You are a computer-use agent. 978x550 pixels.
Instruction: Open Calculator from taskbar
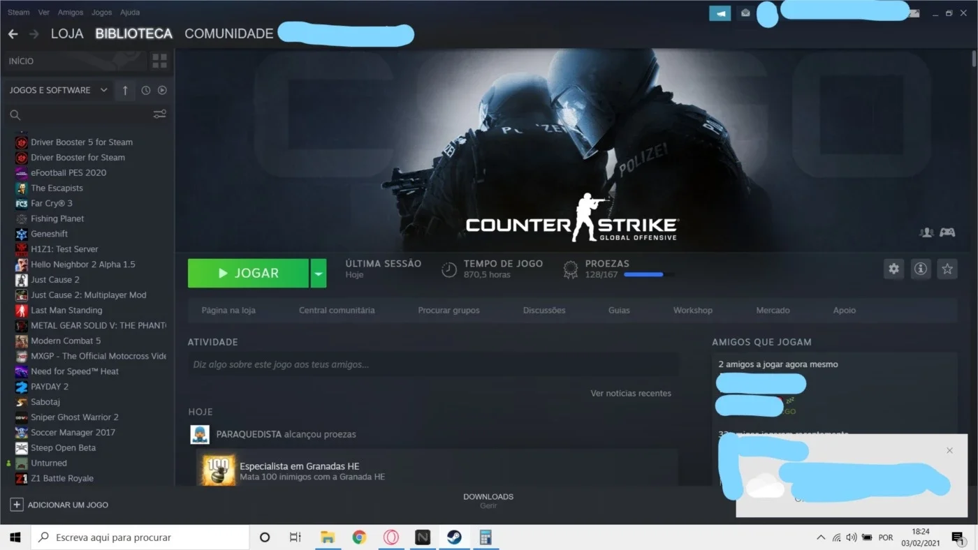tap(486, 537)
